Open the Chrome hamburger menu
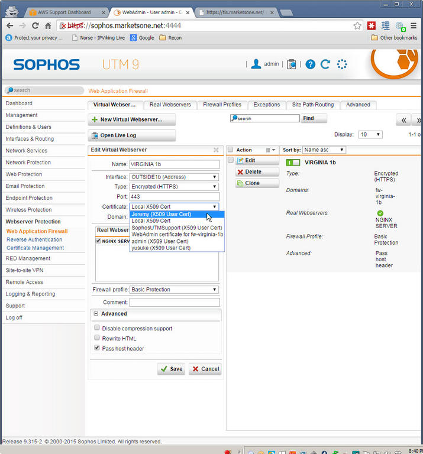Screen dimensions: 423x454 414,26
